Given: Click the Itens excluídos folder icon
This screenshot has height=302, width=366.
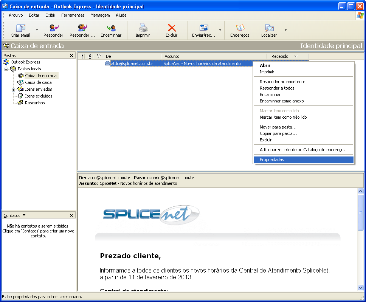Looking at the screenshot, I should coord(20,96).
